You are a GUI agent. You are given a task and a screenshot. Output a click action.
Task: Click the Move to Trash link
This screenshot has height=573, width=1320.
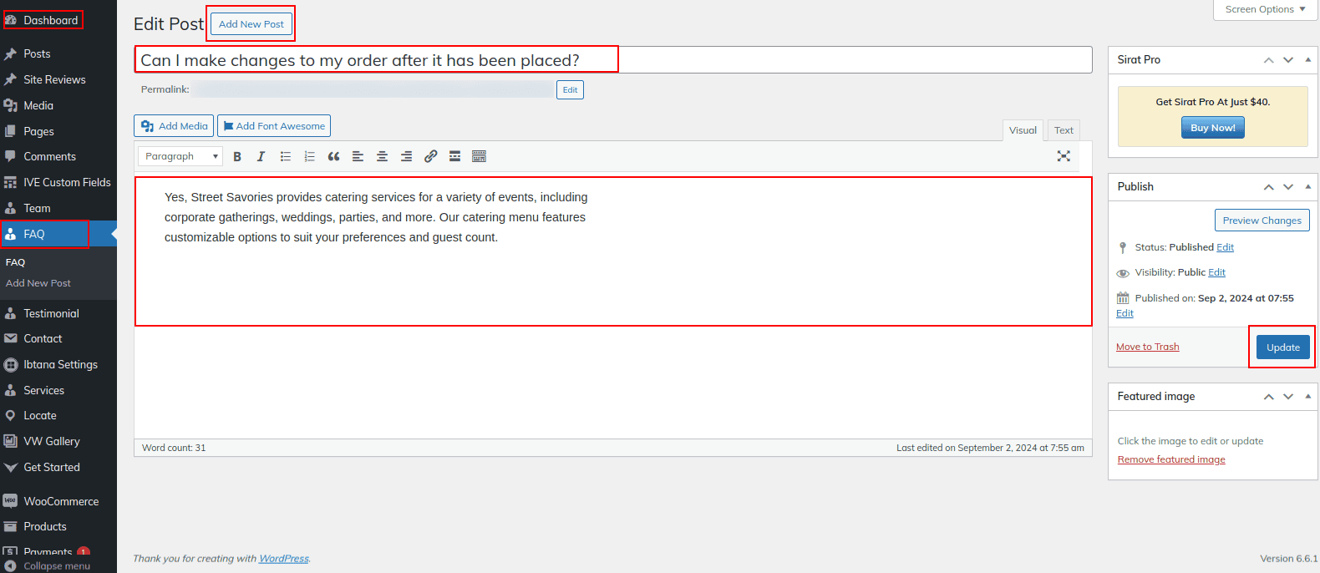[x=1147, y=347]
